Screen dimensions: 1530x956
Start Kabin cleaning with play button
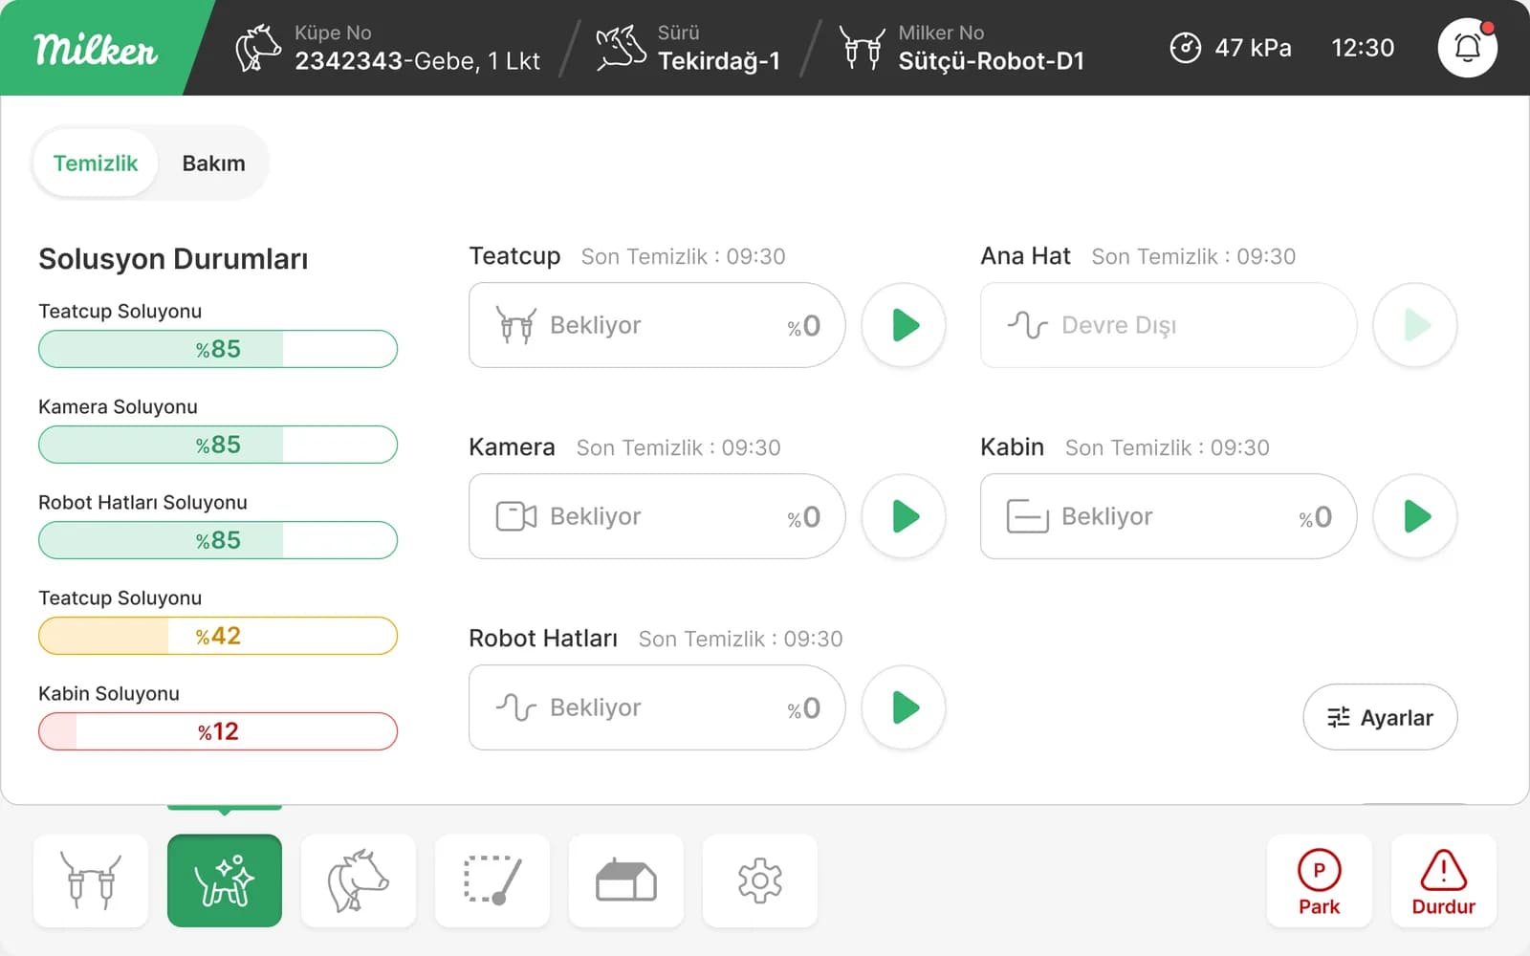pos(1415,516)
